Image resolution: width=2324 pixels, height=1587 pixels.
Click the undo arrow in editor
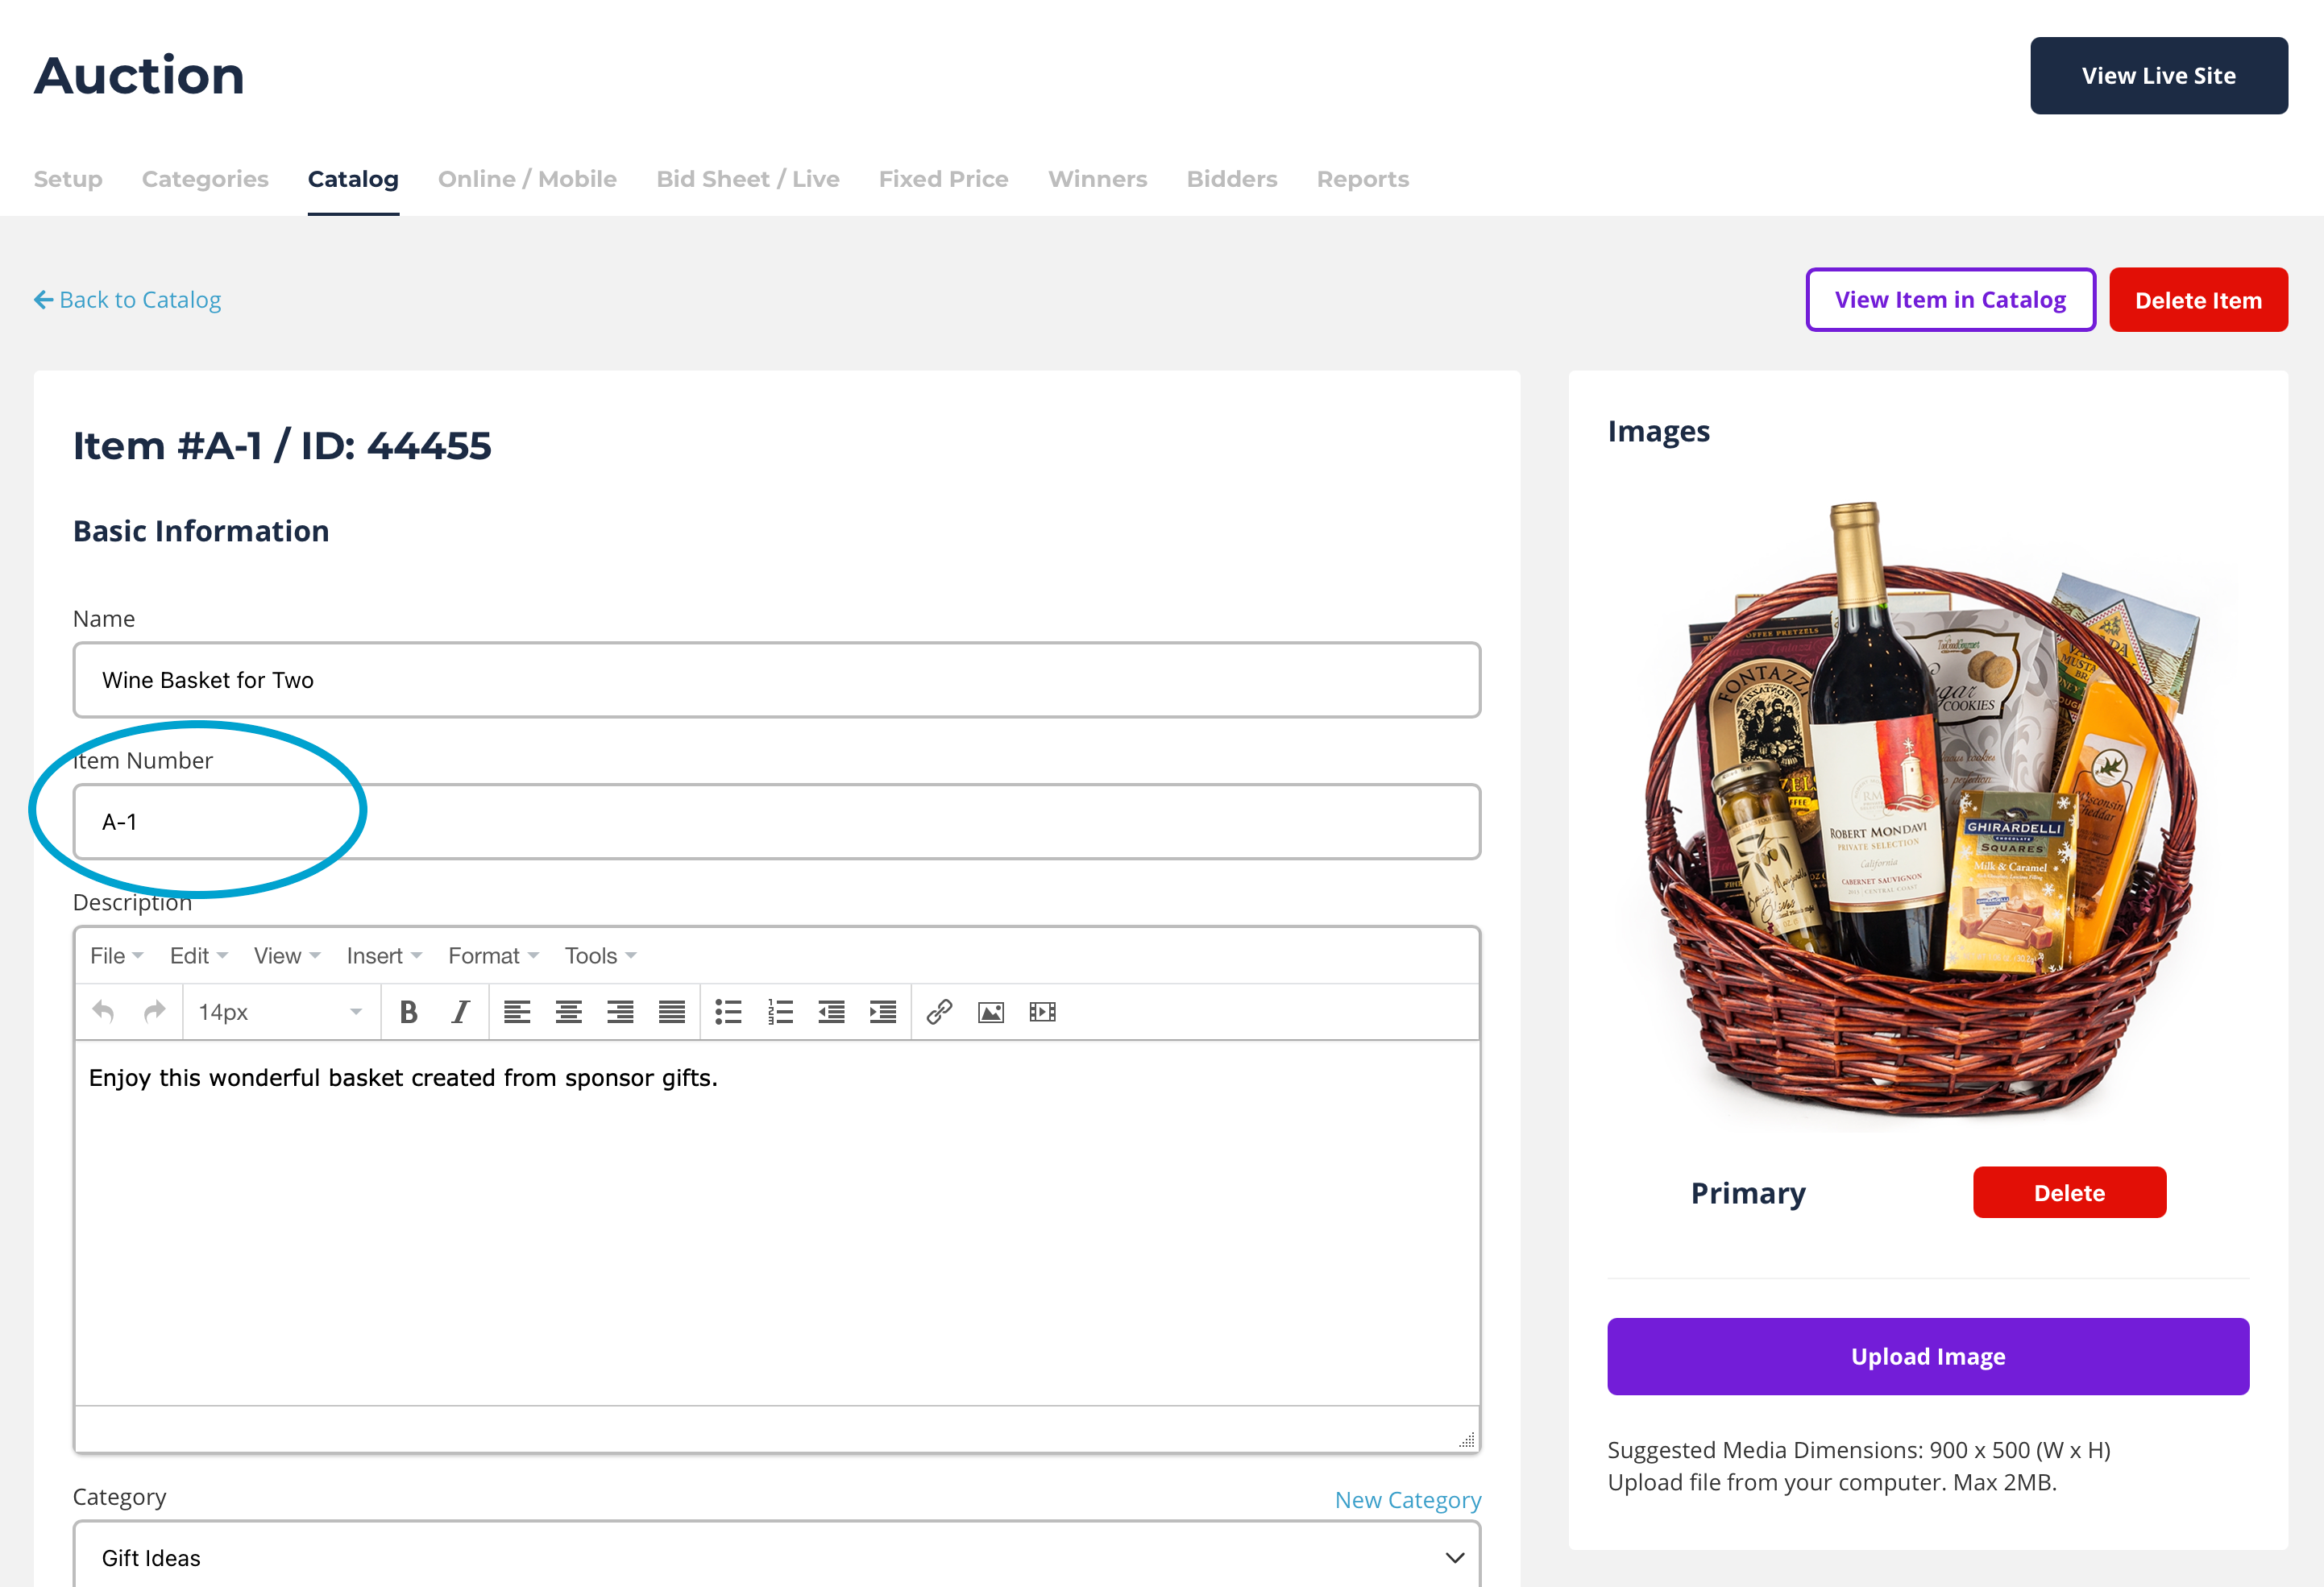[103, 1012]
